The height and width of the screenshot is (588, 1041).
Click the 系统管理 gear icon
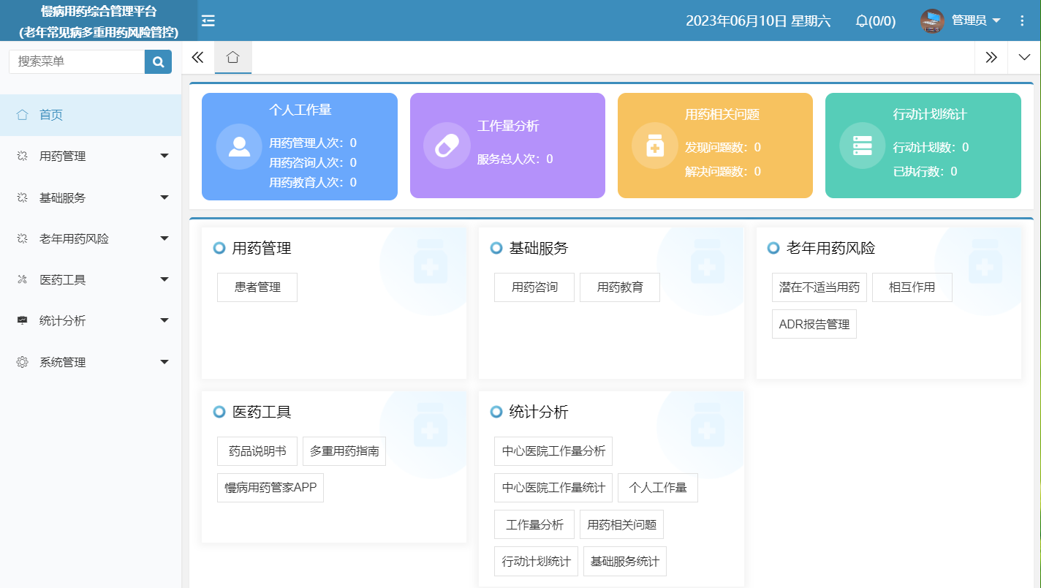click(x=22, y=362)
